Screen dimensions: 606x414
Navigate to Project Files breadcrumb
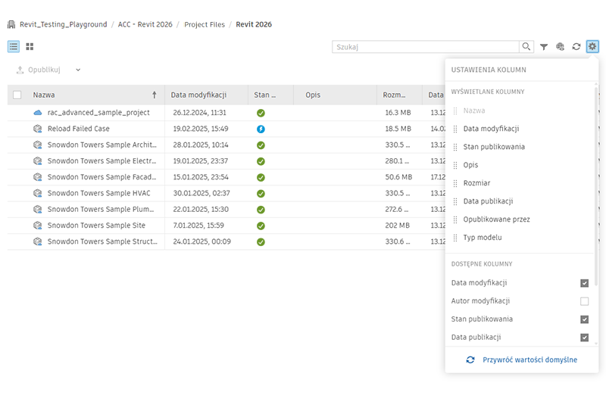(205, 24)
